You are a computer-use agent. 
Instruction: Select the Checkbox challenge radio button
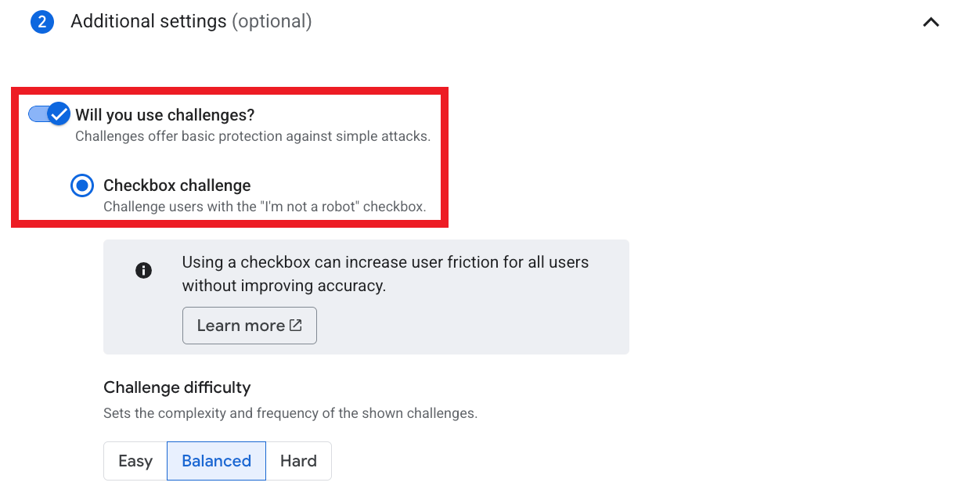pos(82,185)
